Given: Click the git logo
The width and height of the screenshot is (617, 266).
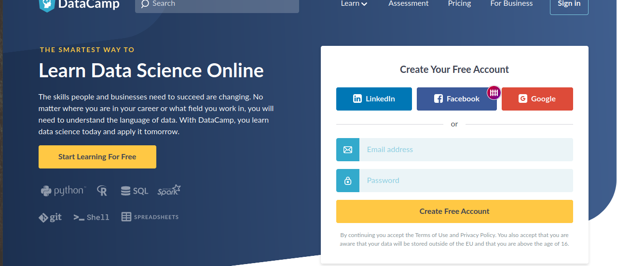Looking at the screenshot, I should click(50, 217).
